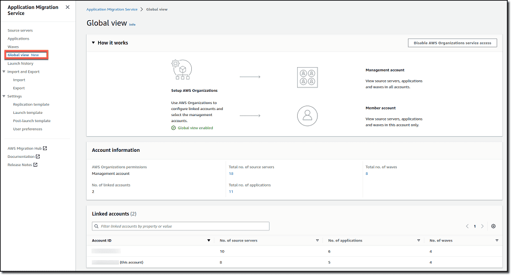This screenshot has height=275, width=511.
Task: Open Post-launch template settings
Action: pyautogui.click(x=31, y=120)
